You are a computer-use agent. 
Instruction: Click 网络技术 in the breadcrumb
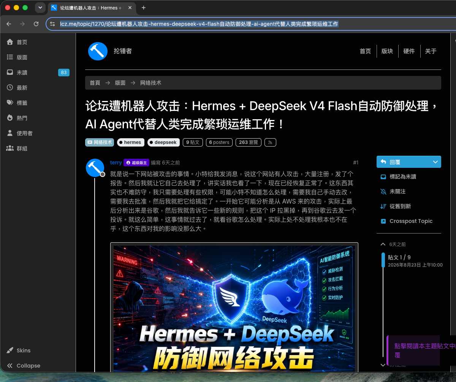[151, 83]
